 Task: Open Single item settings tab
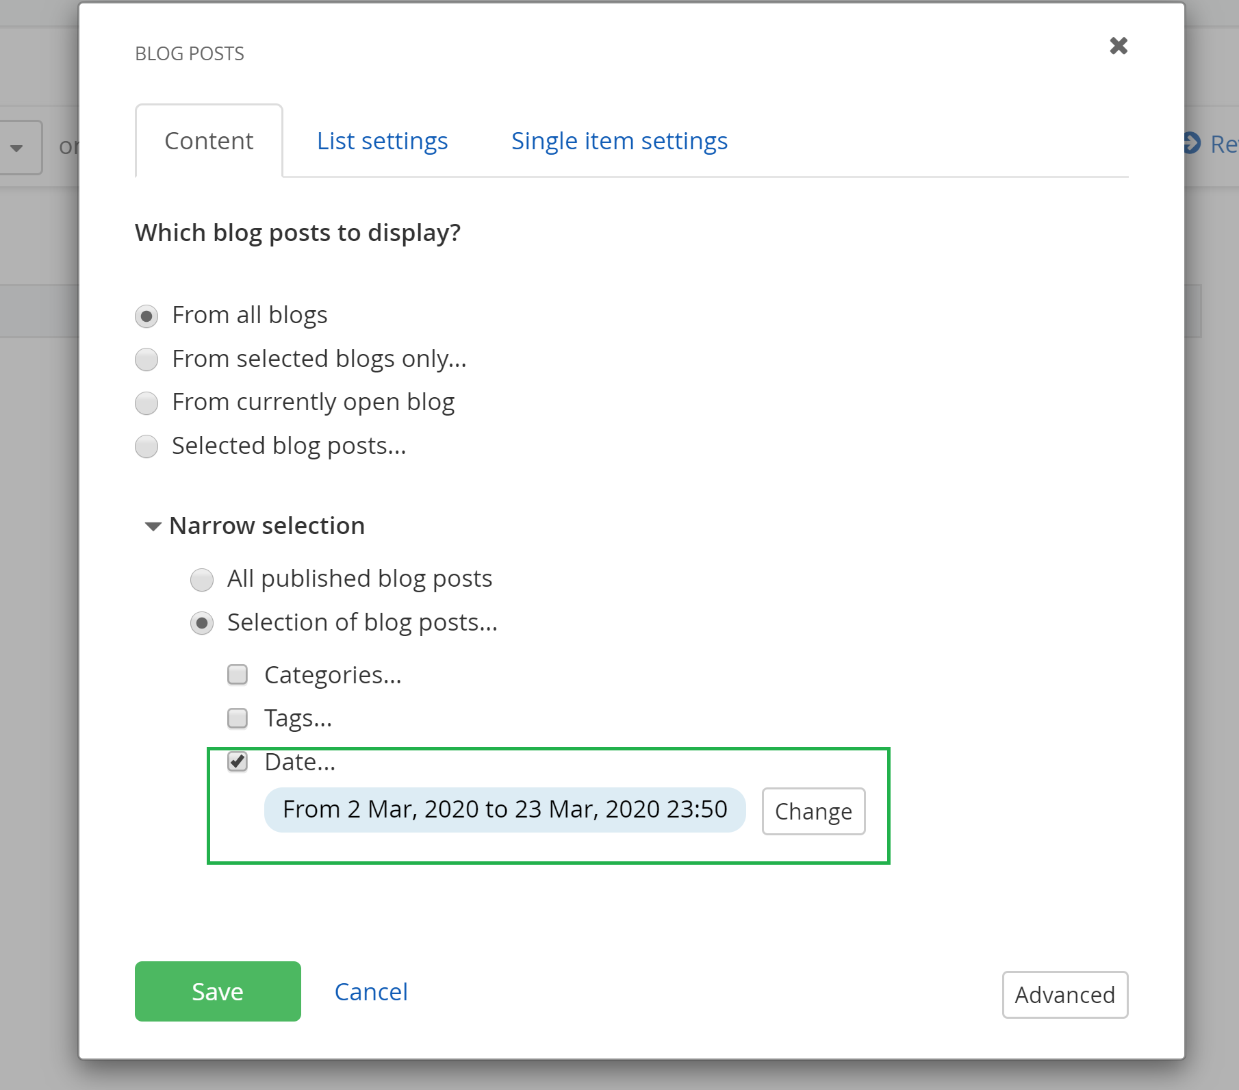618,140
